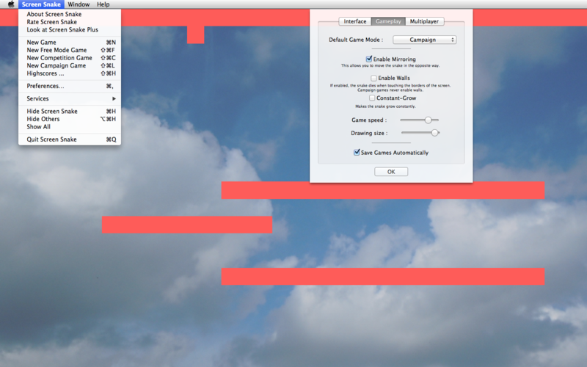The width and height of the screenshot is (587, 367).
Task: Choose New Campaign Game menu item
Action: (x=56, y=65)
